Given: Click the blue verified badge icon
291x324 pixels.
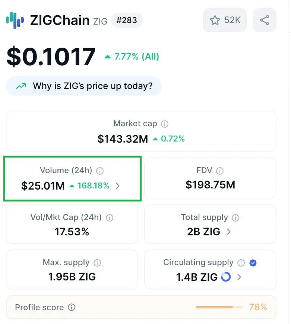Looking at the screenshot, I should click(x=253, y=263).
